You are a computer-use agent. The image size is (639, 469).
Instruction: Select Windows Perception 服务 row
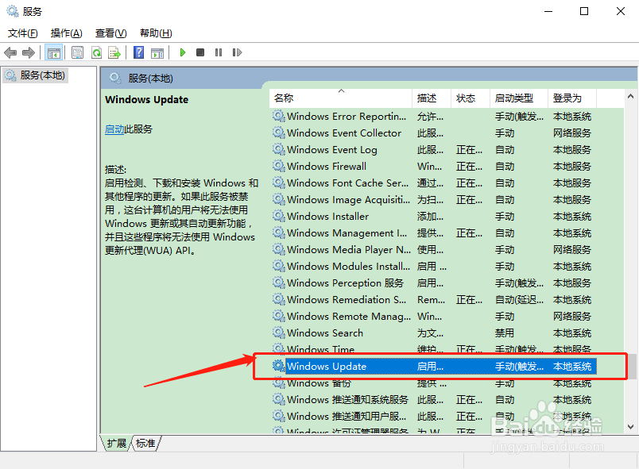click(x=434, y=283)
